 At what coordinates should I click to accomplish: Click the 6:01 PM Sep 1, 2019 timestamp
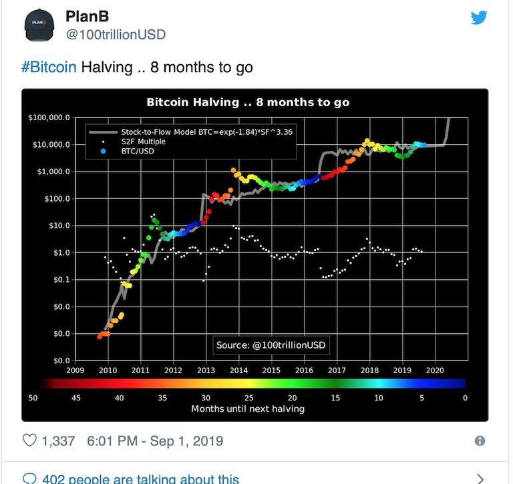click(155, 441)
